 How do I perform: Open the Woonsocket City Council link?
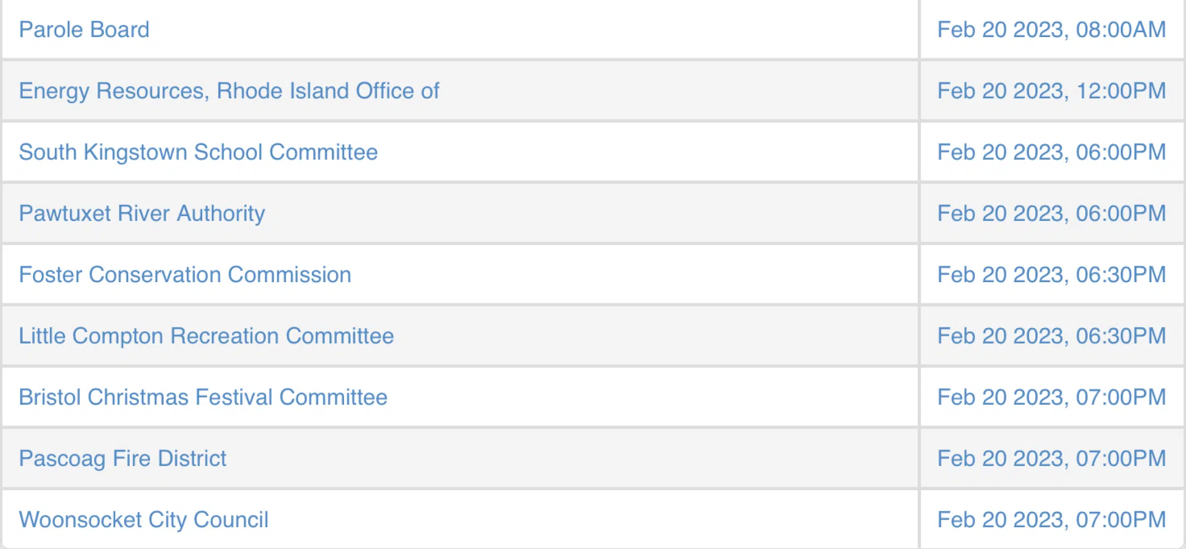click(x=143, y=520)
